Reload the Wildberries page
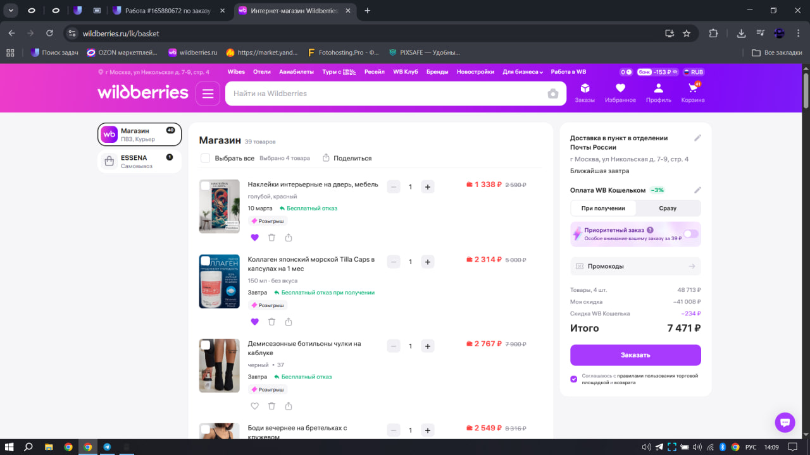This screenshot has height=455, width=810. 50,33
